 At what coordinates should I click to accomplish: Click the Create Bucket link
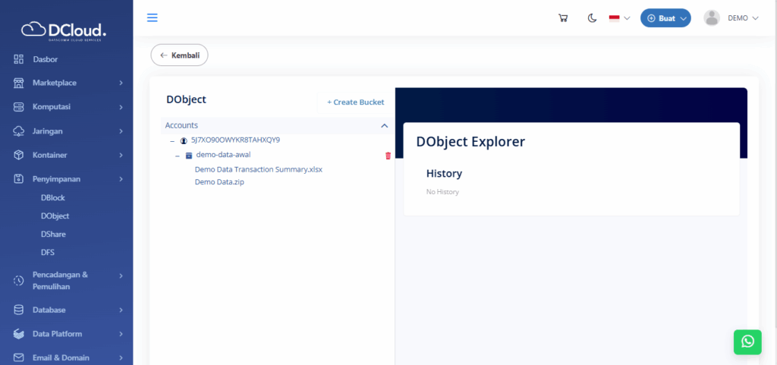click(355, 102)
